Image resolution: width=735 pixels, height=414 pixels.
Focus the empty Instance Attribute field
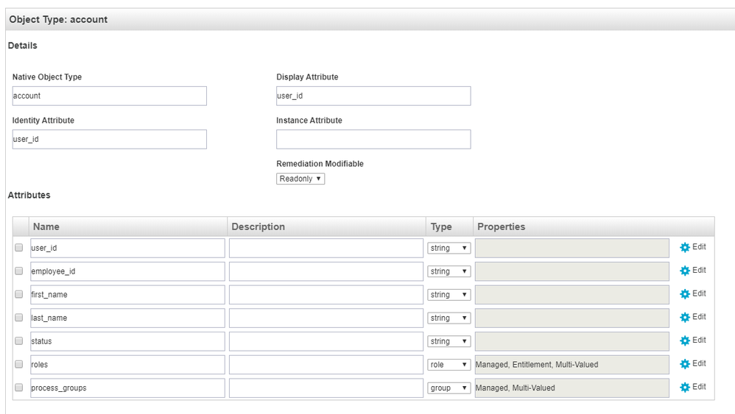coord(373,139)
